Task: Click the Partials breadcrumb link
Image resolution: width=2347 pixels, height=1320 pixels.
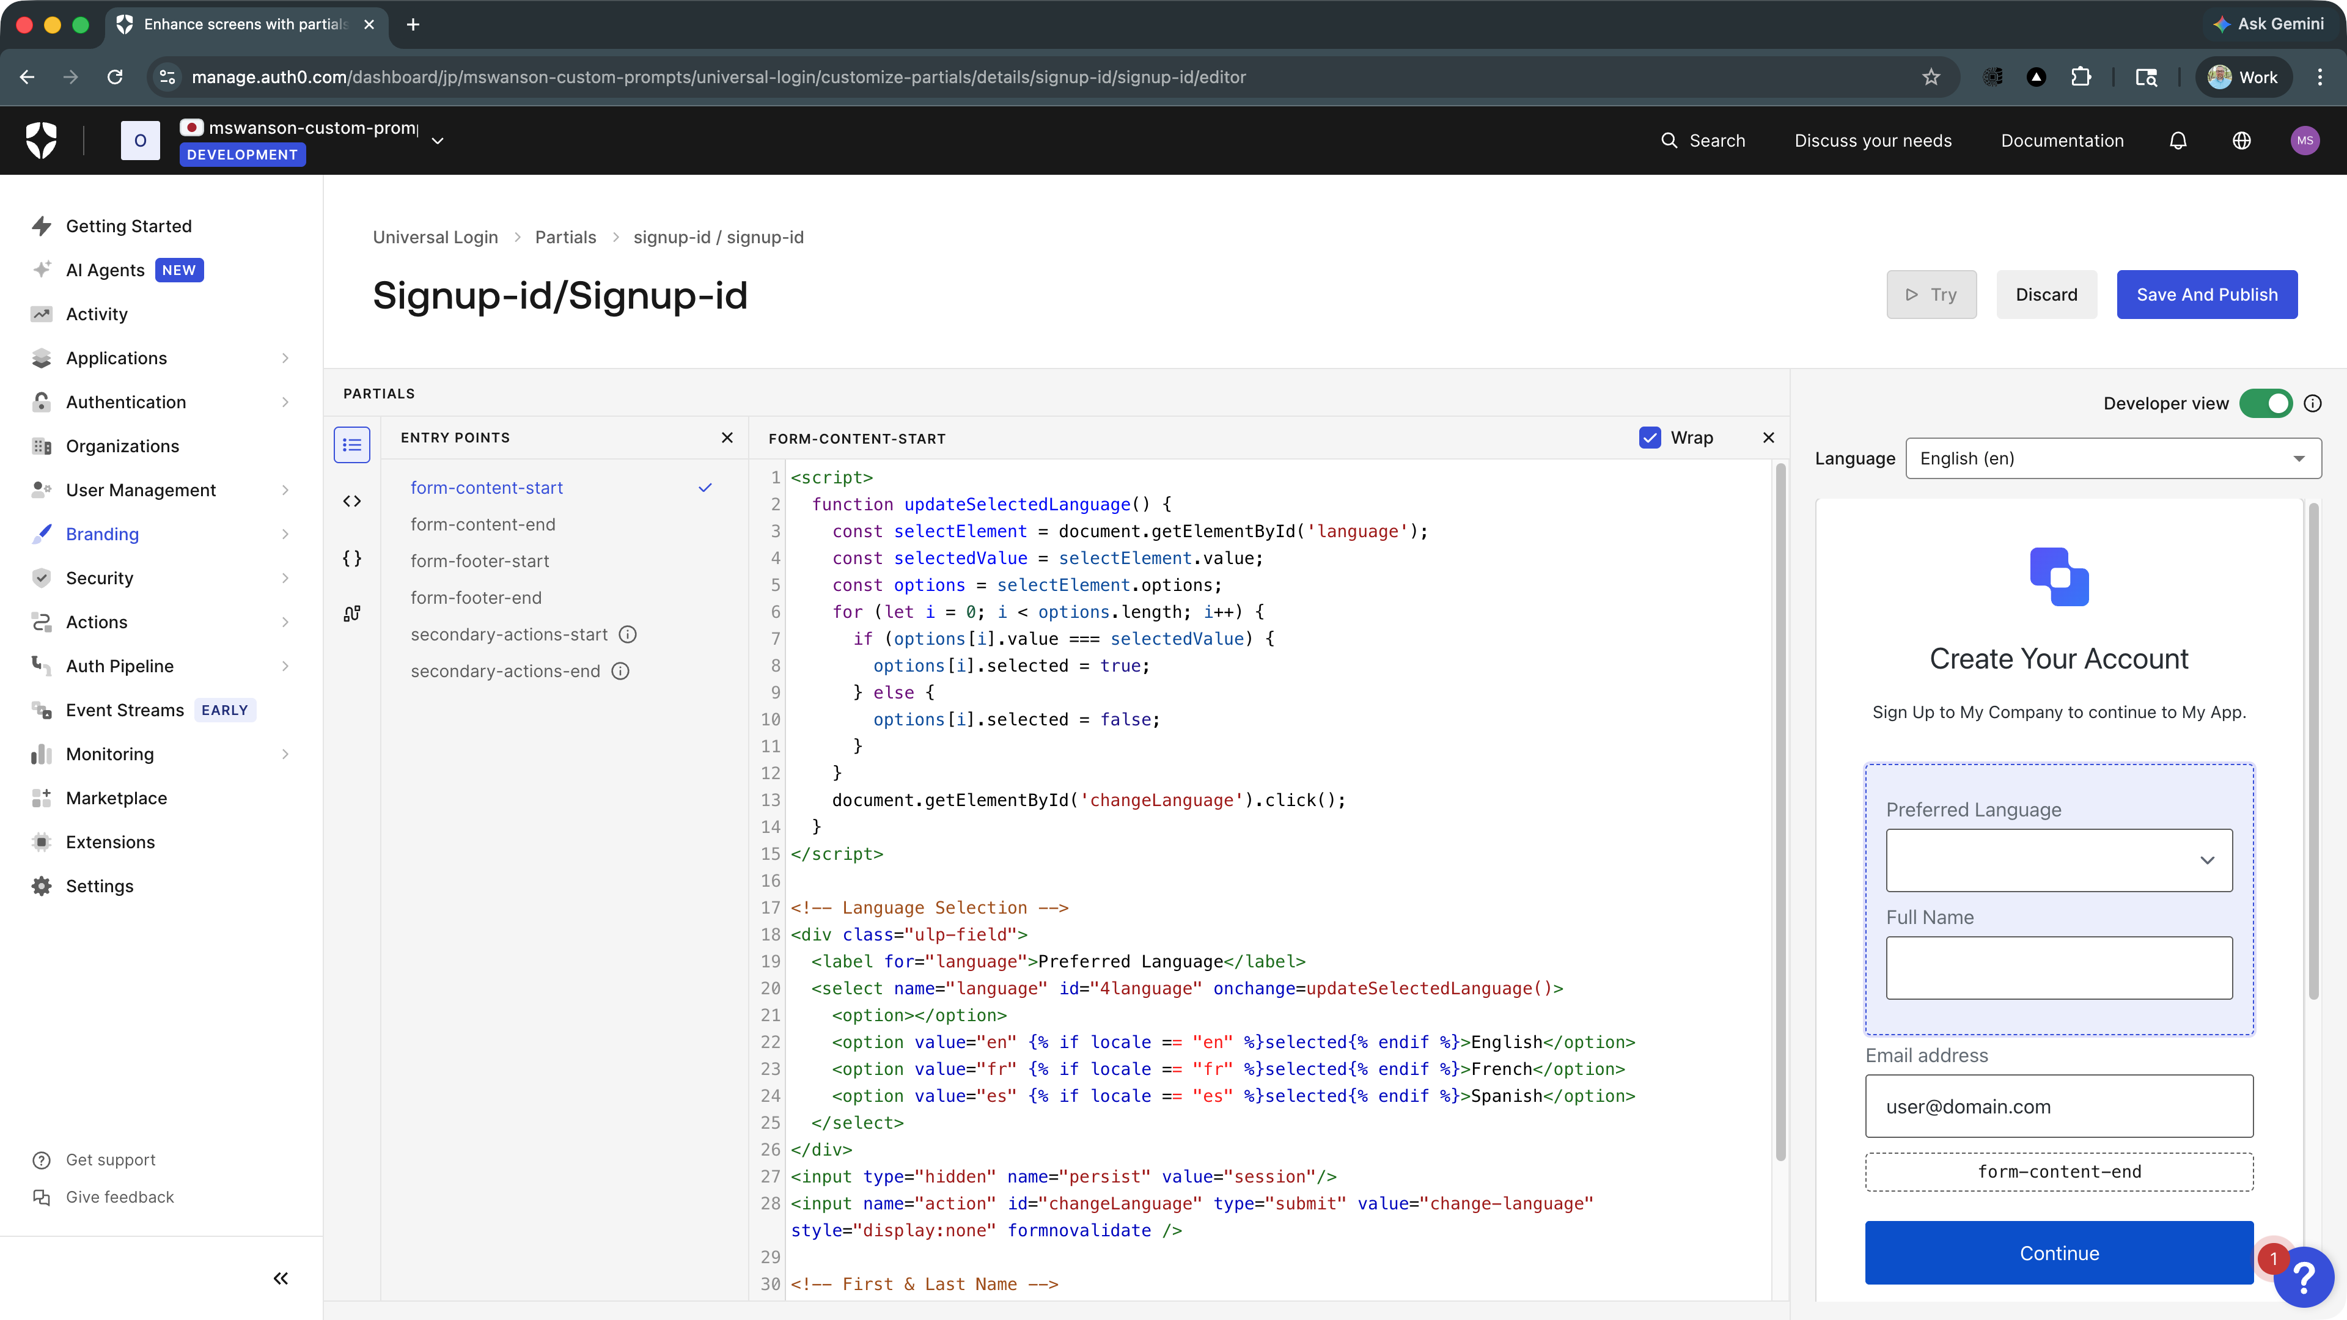Action: click(x=565, y=237)
